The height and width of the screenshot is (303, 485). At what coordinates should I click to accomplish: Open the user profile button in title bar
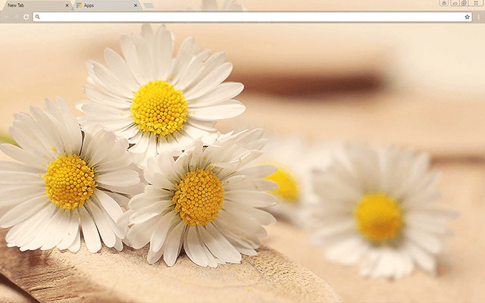444,3
